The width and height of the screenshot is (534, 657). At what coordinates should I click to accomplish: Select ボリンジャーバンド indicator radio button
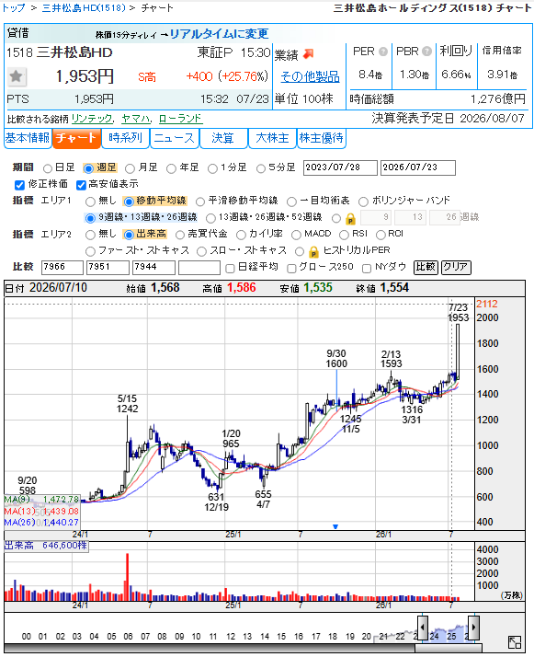[x=363, y=202]
